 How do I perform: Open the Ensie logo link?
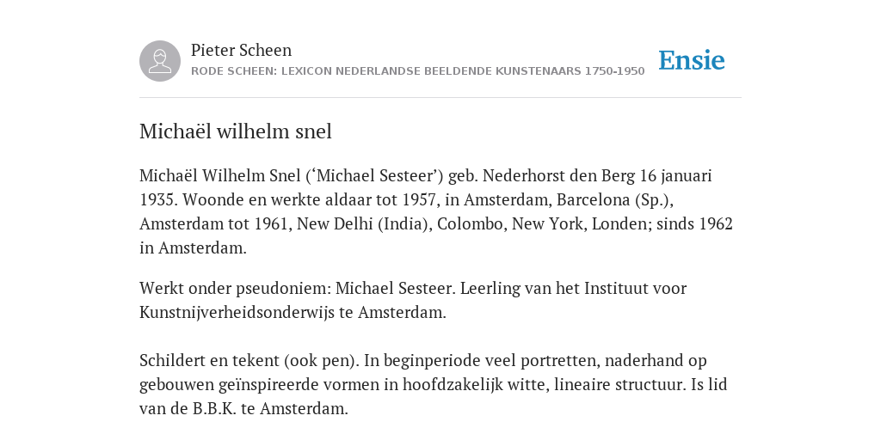692,60
